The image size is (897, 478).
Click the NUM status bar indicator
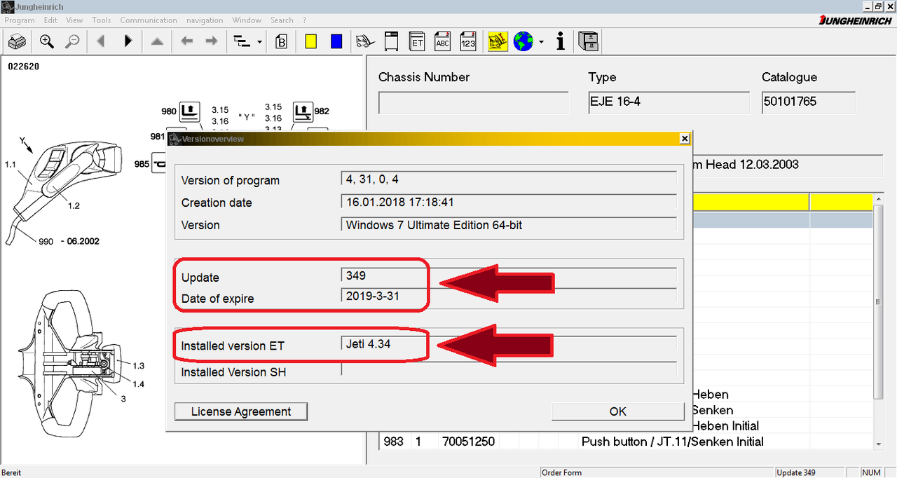[x=871, y=472]
